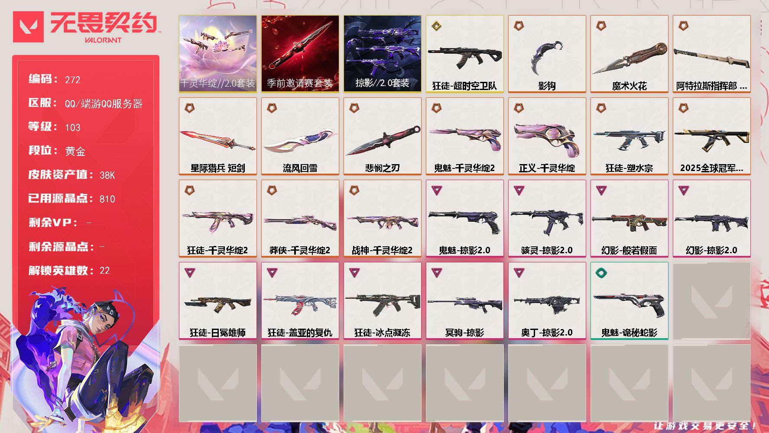769x433 pixels.
Task: Open the 2025全球冠军 vandal skin card
Action: click(x=711, y=136)
